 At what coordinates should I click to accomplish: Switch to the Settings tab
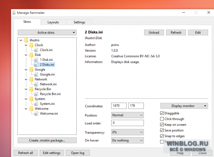pos(79,22)
